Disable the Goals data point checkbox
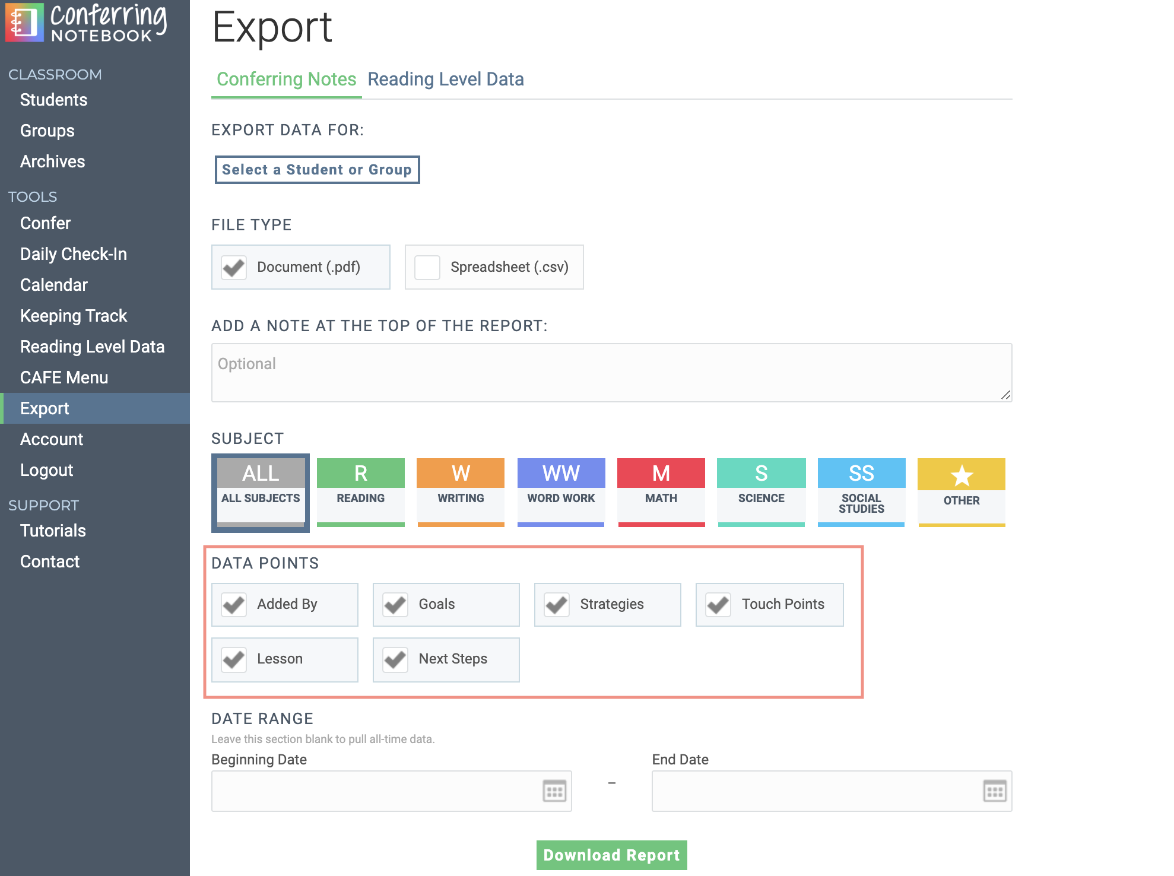This screenshot has height=876, width=1174. pos(395,604)
